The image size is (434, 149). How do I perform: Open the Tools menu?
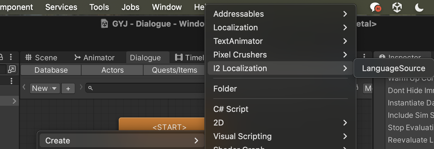click(99, 7)
